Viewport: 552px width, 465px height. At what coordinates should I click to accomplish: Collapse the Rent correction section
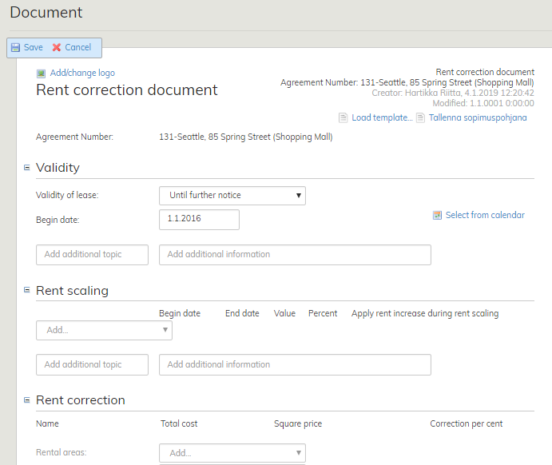pos(26,400)
